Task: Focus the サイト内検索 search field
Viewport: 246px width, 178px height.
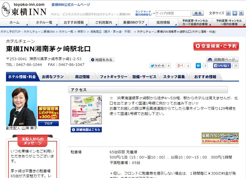Action: [173, 13]
